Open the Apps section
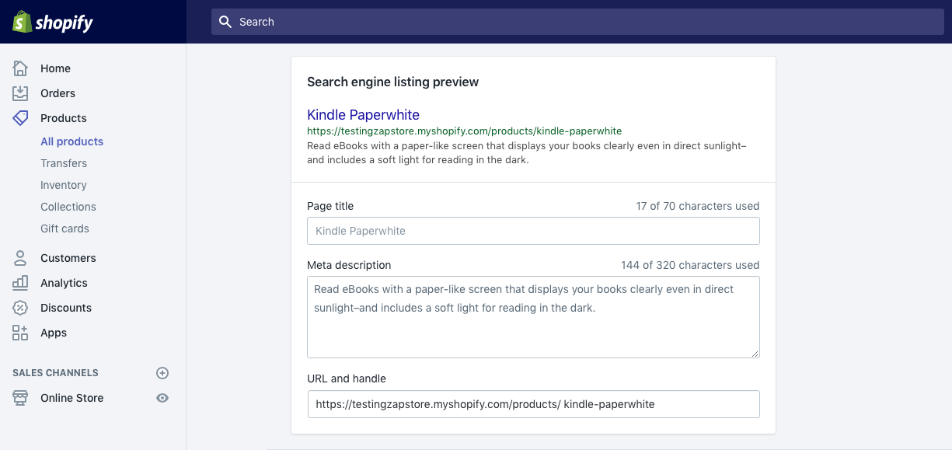Image resolution: width=952 pixels, height=450 pixels. (54, 333)
